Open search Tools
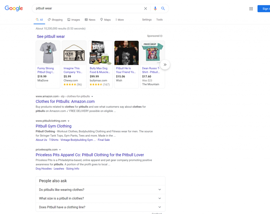 point(159,19)
